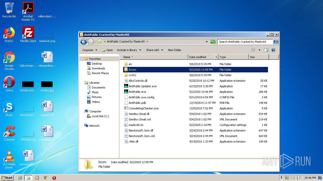
Task: Select xNet.dll file
Action: click(x=133, y=142)
